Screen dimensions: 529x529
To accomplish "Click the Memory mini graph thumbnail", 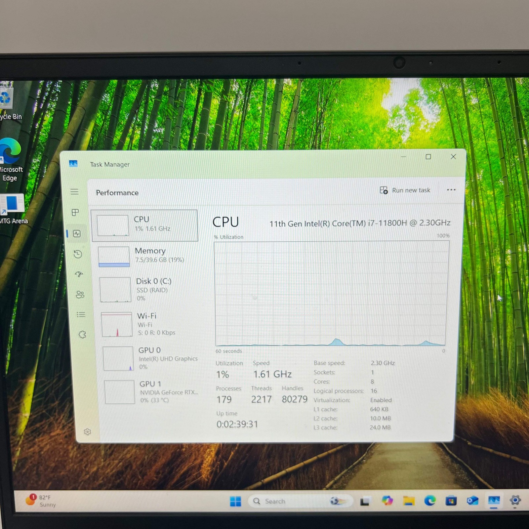I will point(114,257).
